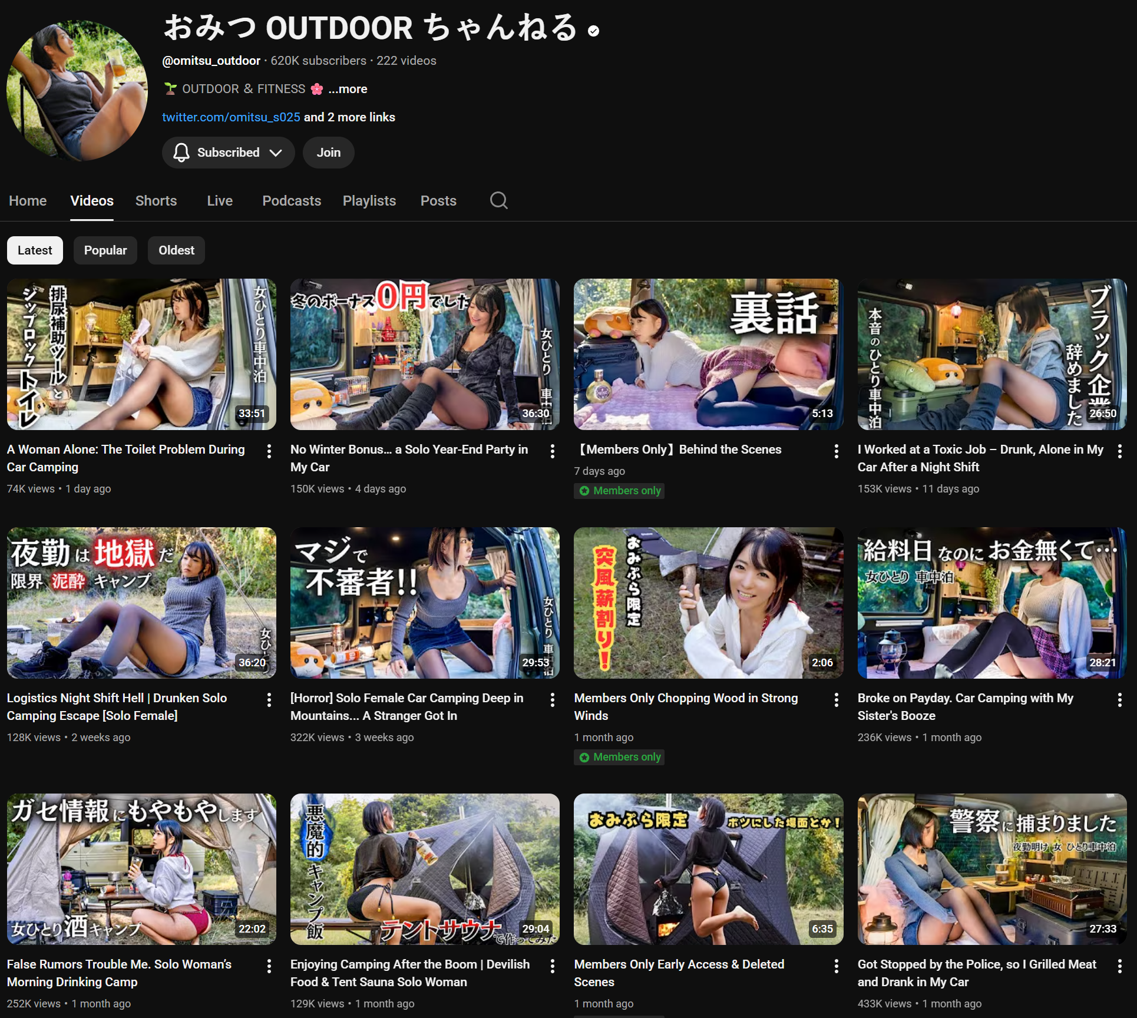Expand 'and 2 more links' list

349,117
